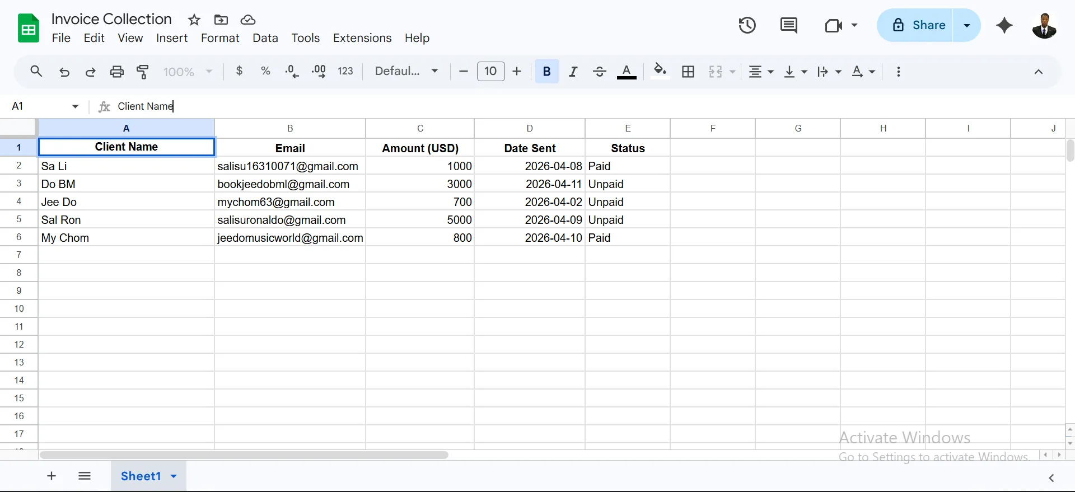Open vertical align dropdown

coord(795,72)
